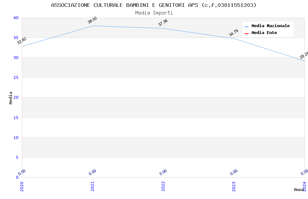308x199 pixels.
Task: Click the 2024 x-axis year label
Action: 304,186
